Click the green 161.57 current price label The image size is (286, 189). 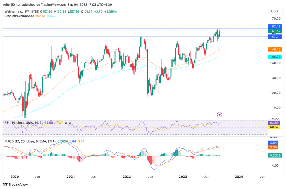tap(275, 31)
